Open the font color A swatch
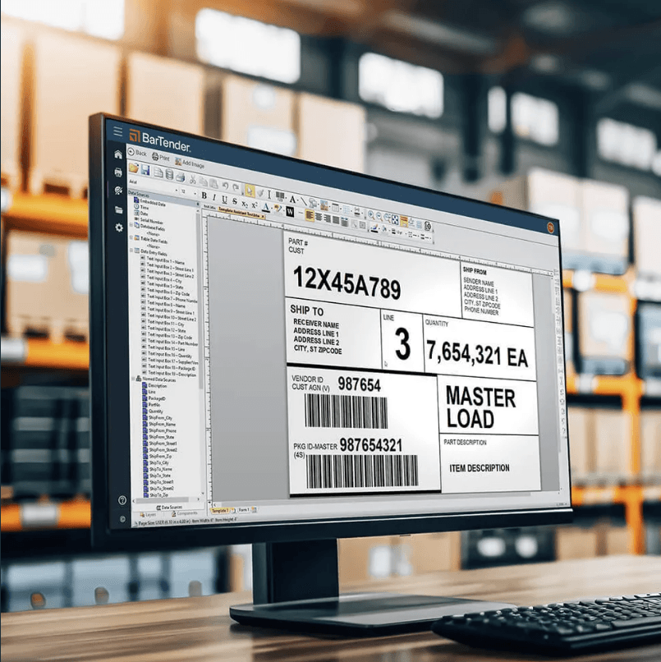The width and height of the screenshot is (661, 662). [x=265, y=207]
